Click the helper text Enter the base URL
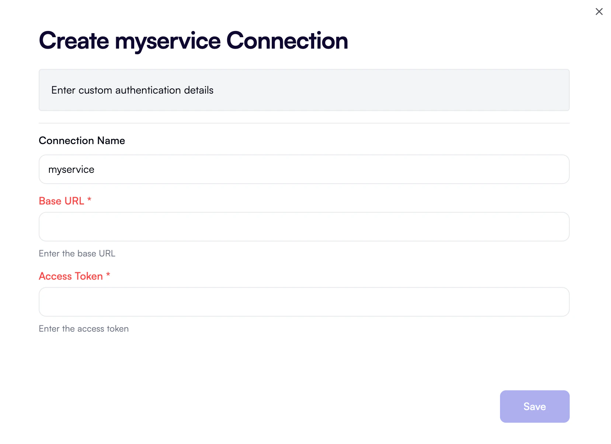611x444 pixels. click(x=77, y=253)
